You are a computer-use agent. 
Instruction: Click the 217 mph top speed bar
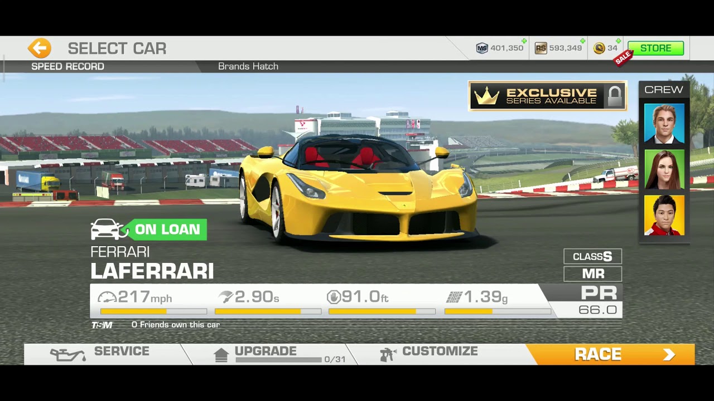153,312
